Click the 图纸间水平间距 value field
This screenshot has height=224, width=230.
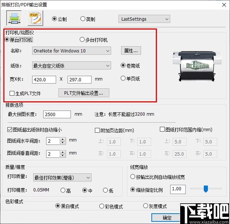(x=53, y=141)
